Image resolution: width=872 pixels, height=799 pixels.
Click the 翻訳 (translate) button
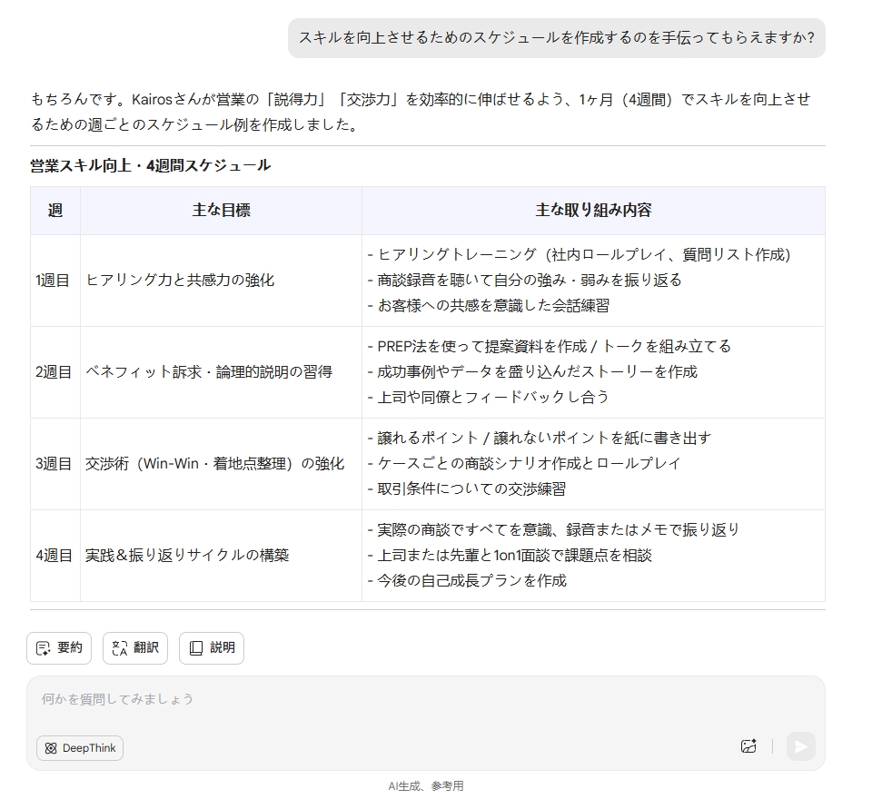tap(135, 647)
